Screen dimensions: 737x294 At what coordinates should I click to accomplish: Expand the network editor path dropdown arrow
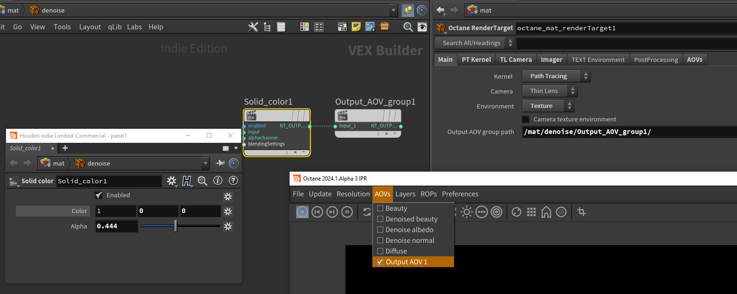(393, 10)
